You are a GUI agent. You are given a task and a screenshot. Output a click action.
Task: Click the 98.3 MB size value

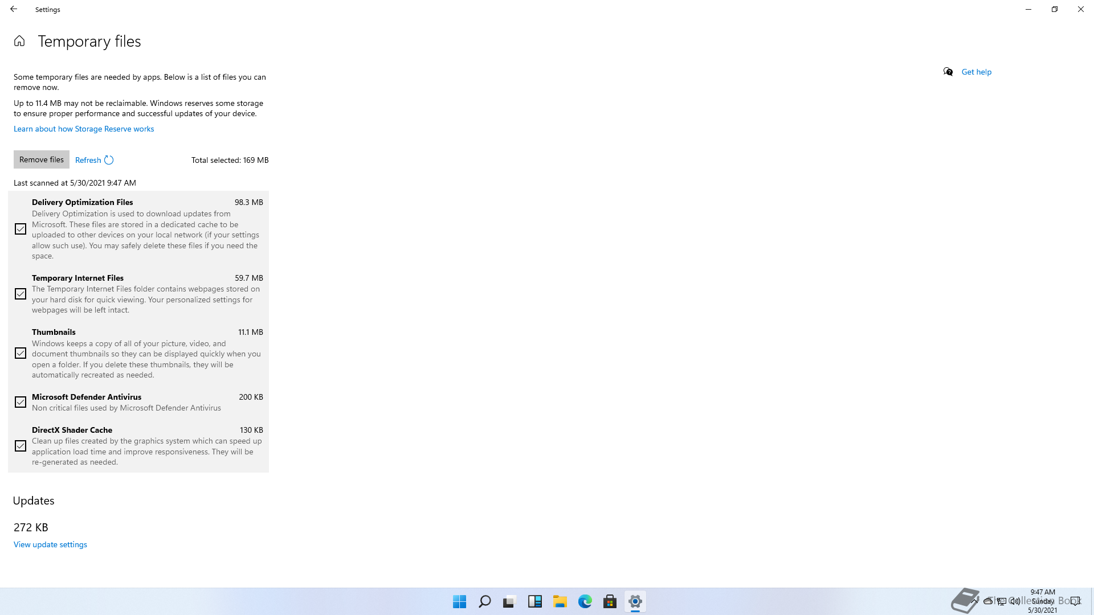point(249,202)
